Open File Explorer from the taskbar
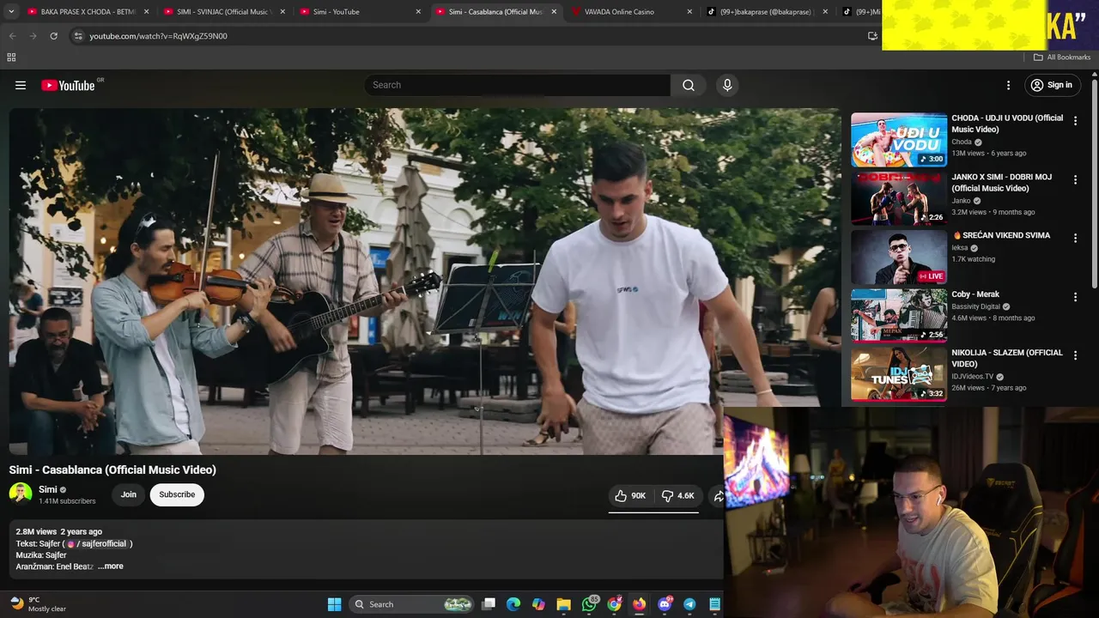1099x618 pixels. tap(563, 604)
